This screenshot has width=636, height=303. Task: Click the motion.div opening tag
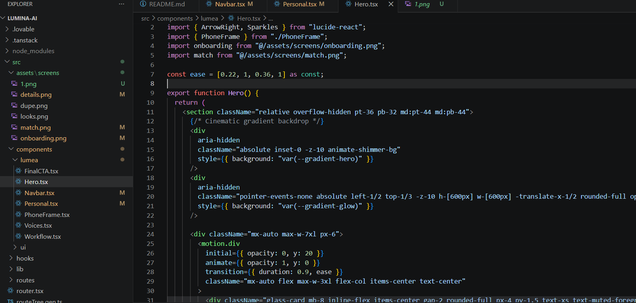219,244
